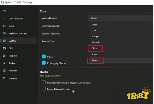Pick Europe in the region list
Screen dimensions: 154x104
(x=121, y=37)
